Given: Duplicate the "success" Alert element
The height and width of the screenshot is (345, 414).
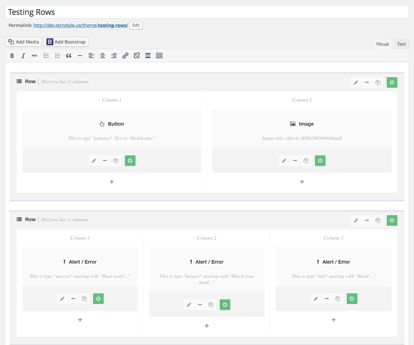Looking at the screenshot, I should [x=84, y=299].
